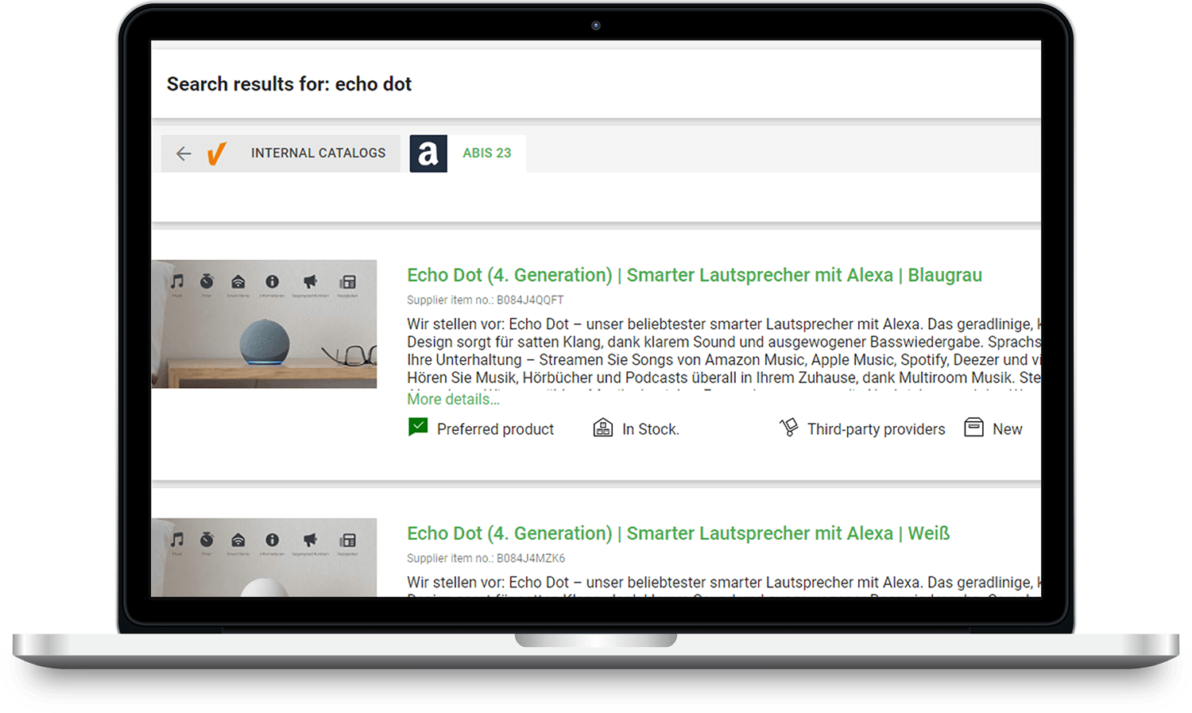Screen dimensions: 1192x713
Task: Click the Preferred product label text
Action: coord(495,429)
